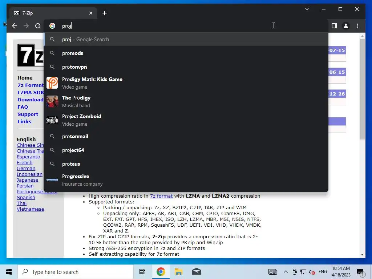Open the Download sidebar link
The image size is (372, 279).
point(31,100)
